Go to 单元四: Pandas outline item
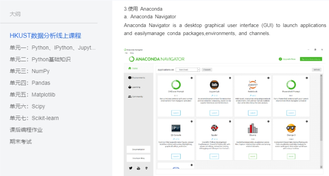The height and width of the screenshot is (176, 329). click(x=30, y=83)
